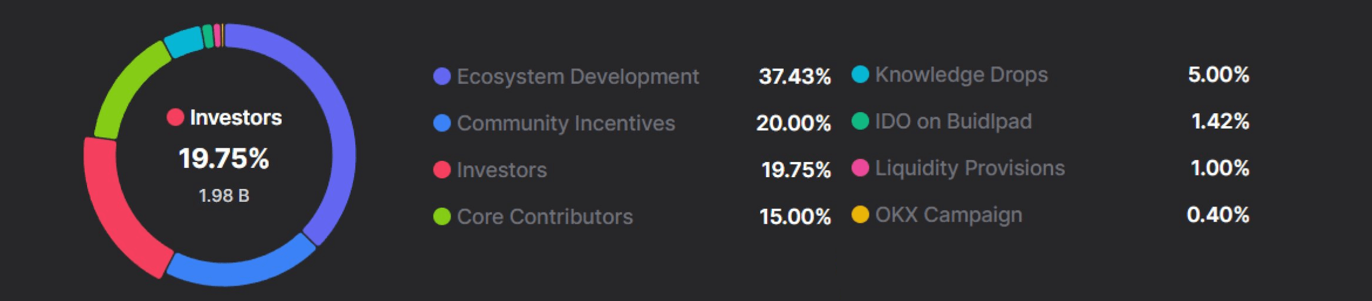This screenshot has width=1372, height=301.
Task: Click the Investors red legend dot
Action: pos(442,170)
